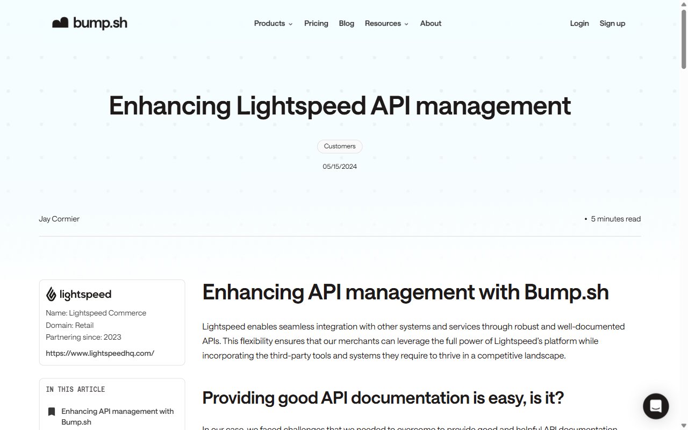Select the Customers category tag
This screenshot has width=688, height=430.
(x=340, y=146)
